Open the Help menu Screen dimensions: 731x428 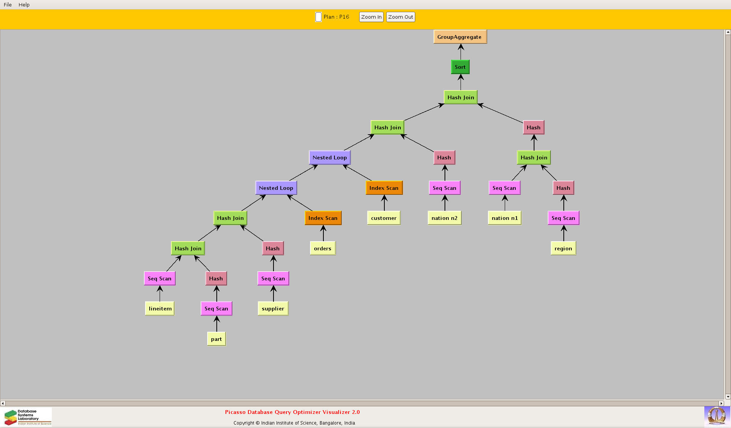point(24,5)
